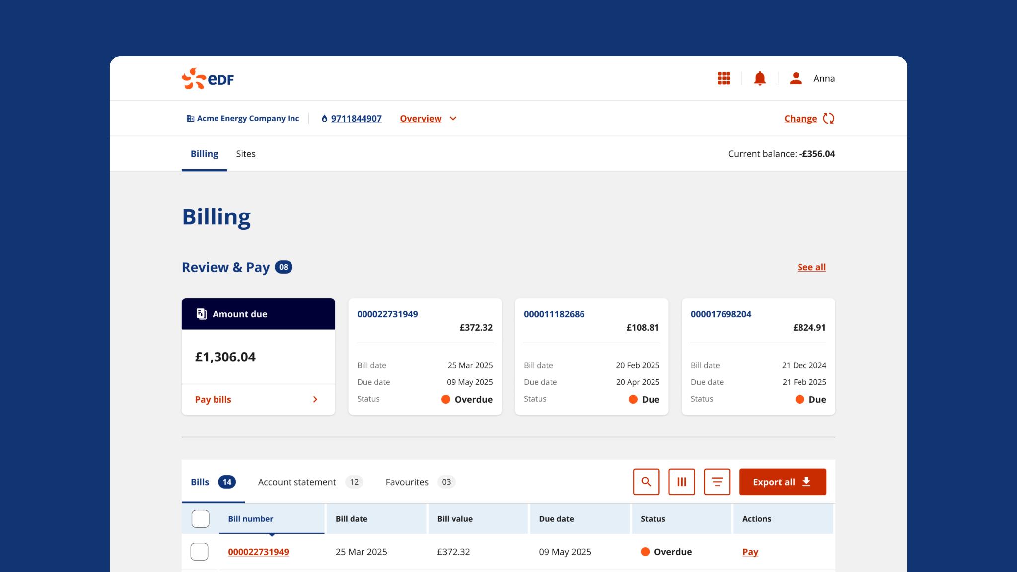Select the Favourites tab

(421, 482)
